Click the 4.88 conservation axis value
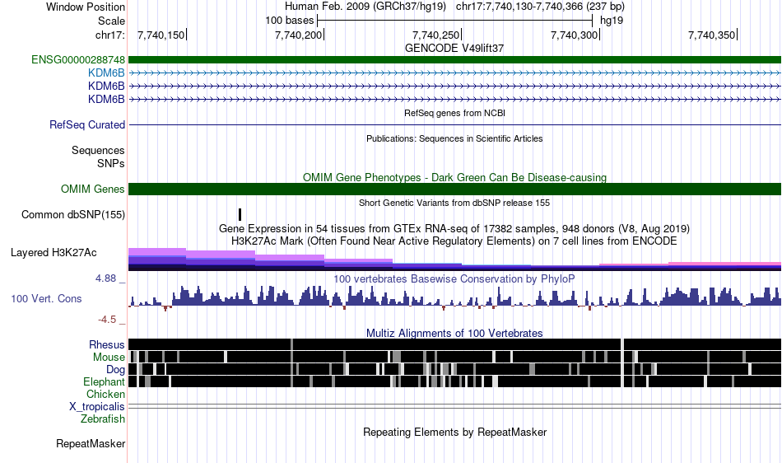 (105, 278)
